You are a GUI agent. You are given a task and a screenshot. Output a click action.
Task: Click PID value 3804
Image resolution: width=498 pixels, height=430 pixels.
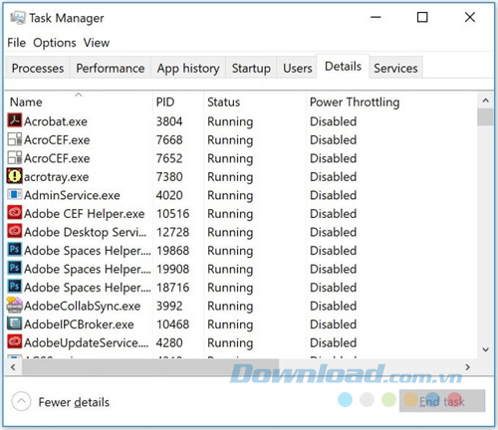pyautogui.click(x=169, y=121)
